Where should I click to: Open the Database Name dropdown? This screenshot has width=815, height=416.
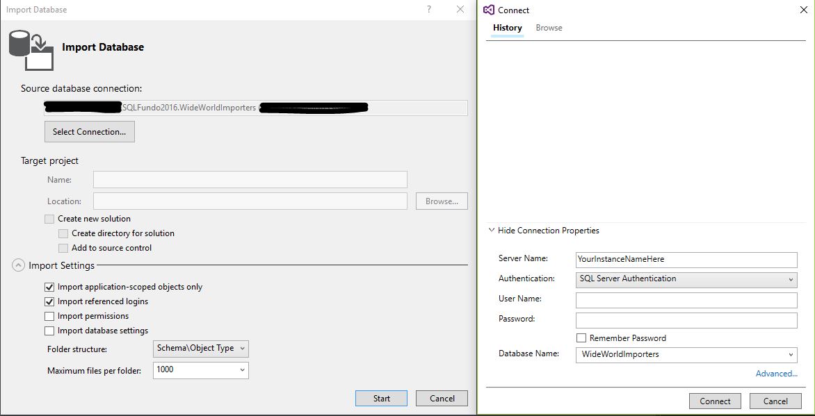[x=686, y=355]
